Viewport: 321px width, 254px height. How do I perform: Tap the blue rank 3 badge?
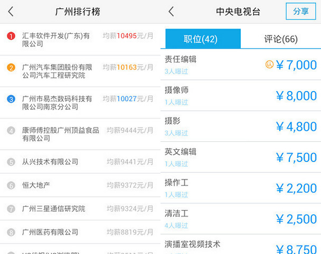(11, 99)
